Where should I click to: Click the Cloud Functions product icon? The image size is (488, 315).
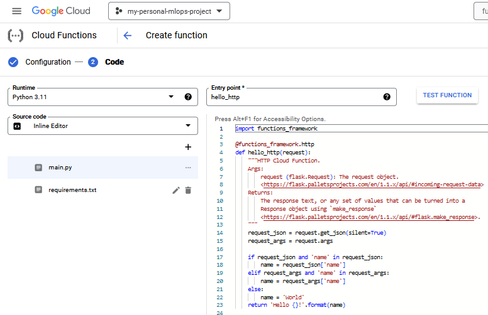(x=16, y=36)
